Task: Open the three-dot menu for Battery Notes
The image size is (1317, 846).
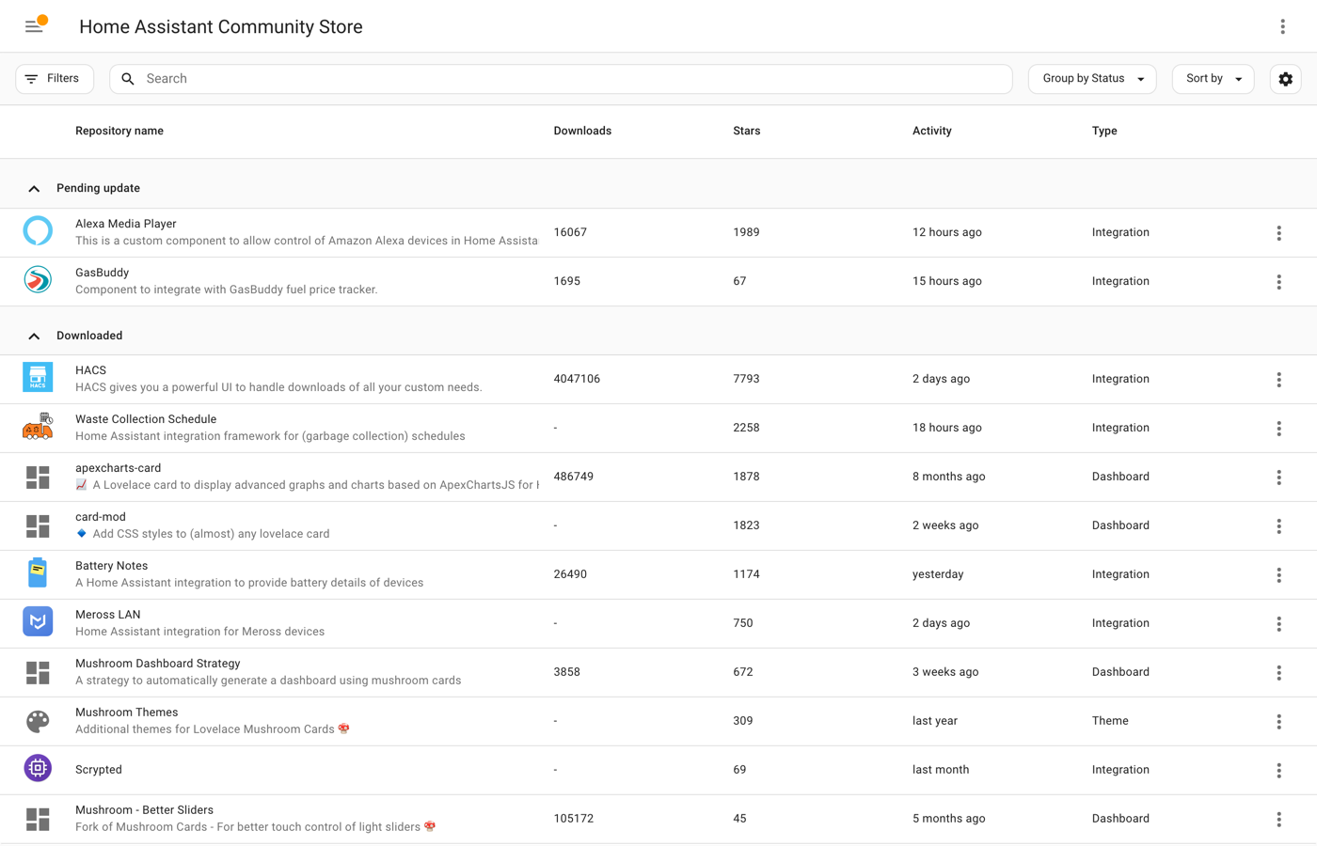Action: pos(1278,575)
